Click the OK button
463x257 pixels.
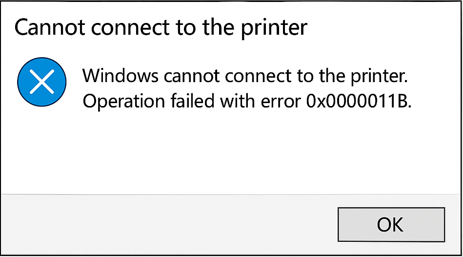pyautogui.click(x=391, y=224)
